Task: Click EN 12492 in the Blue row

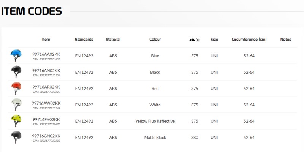Action: [84, 56]
